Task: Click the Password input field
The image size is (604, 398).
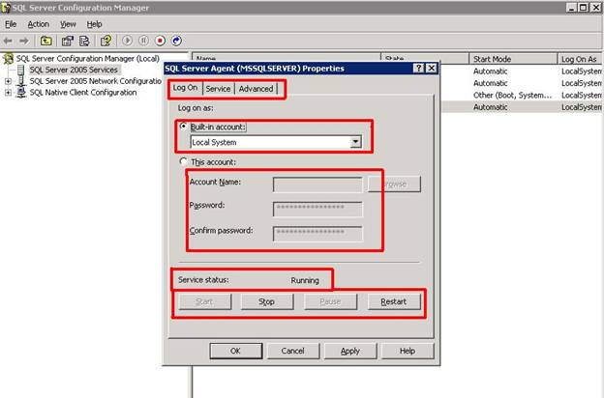Action: click(317, 209)
